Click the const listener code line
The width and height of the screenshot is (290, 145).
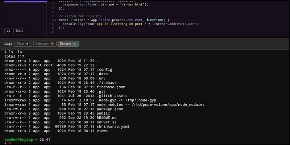coord(114,20)
